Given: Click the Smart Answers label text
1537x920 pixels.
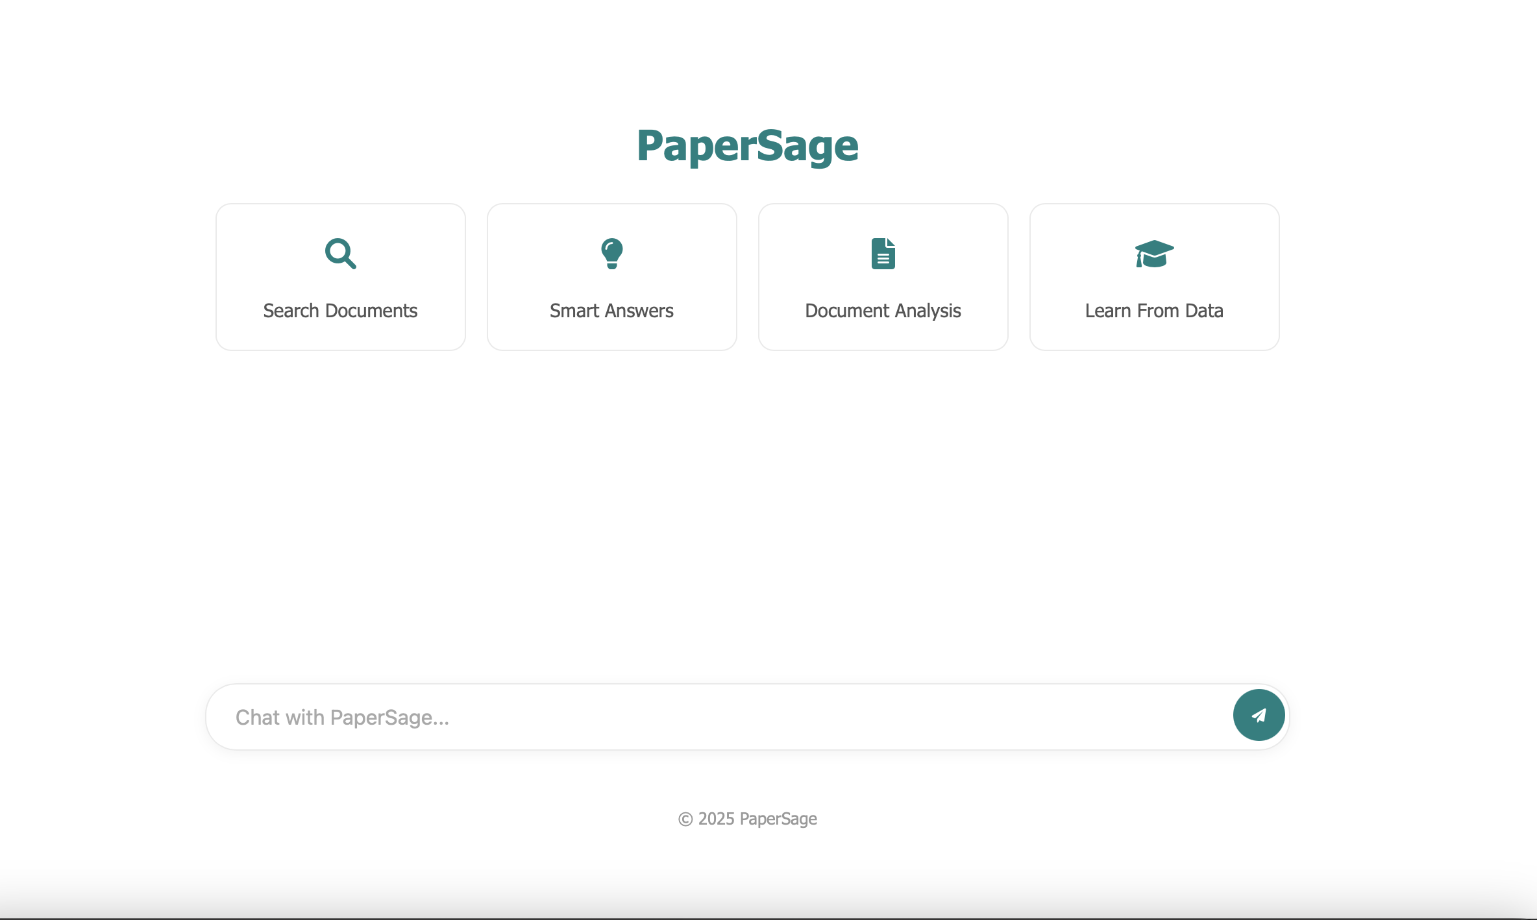Looking at the screenshot, I should pos(611,311).
